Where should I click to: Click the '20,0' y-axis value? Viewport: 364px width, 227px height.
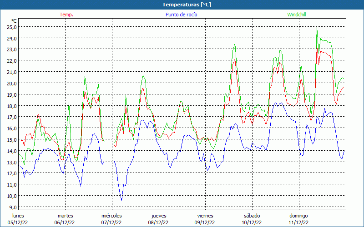pos(12,84)
